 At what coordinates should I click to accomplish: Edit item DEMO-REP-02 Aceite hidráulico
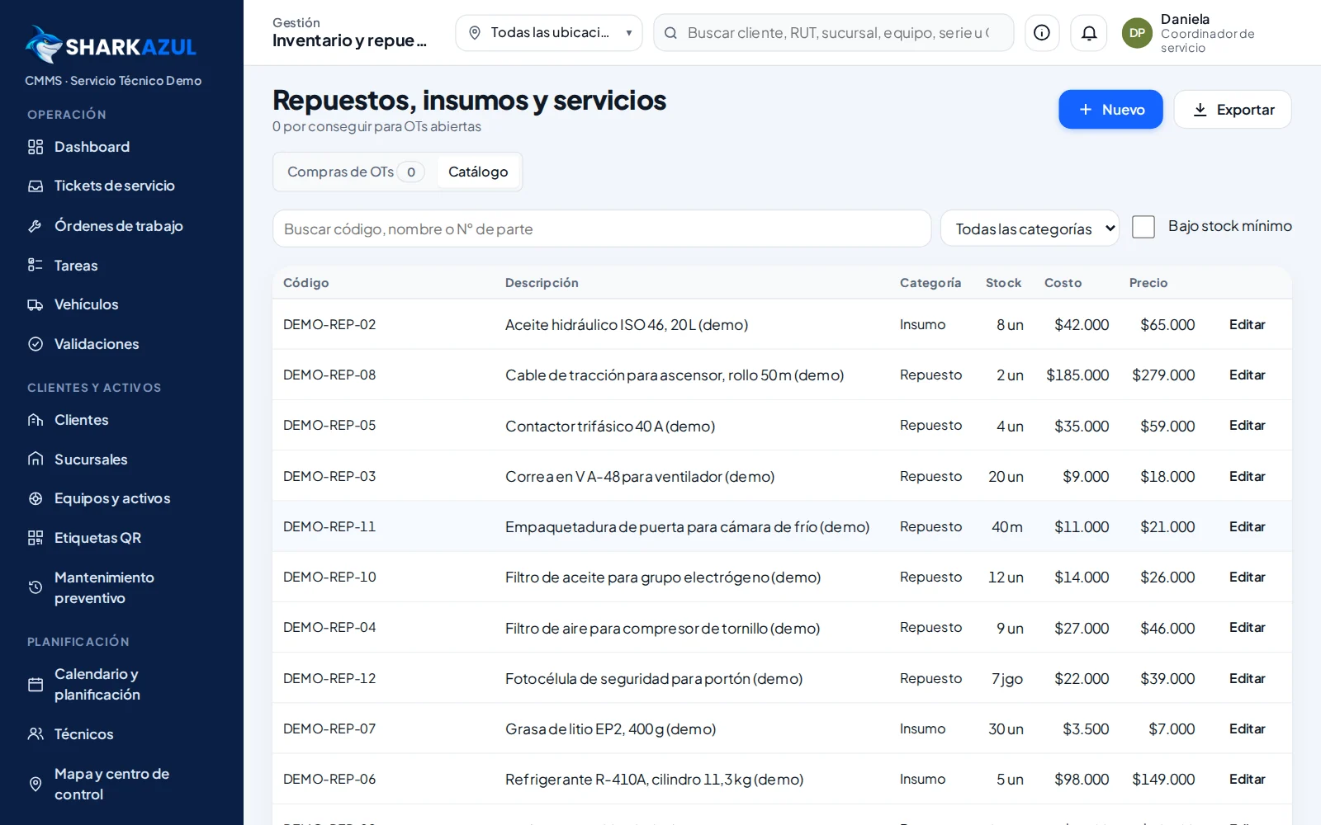click(x=1247, y=324)
